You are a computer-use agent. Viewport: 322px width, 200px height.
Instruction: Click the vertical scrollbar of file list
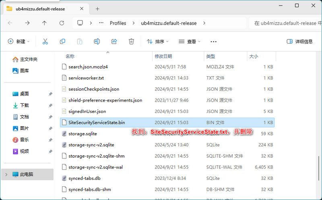(319, 168)
